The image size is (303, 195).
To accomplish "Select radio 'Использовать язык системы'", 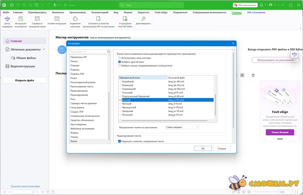I will pyautogui.click(x=120, y=58).
